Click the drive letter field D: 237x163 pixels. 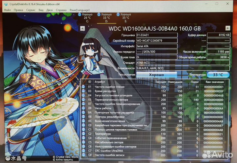[x=157, y=57]
